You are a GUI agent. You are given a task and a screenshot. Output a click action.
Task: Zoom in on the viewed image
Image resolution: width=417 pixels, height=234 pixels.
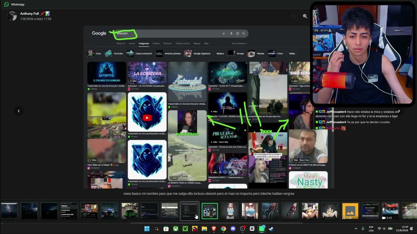(305, 16)
